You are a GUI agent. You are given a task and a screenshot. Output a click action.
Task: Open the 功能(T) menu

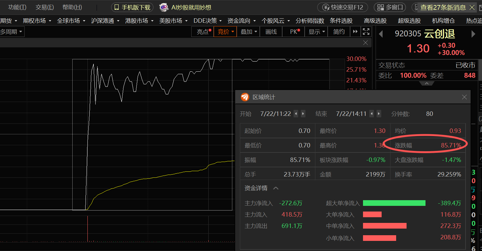click(x=17, y=7)
